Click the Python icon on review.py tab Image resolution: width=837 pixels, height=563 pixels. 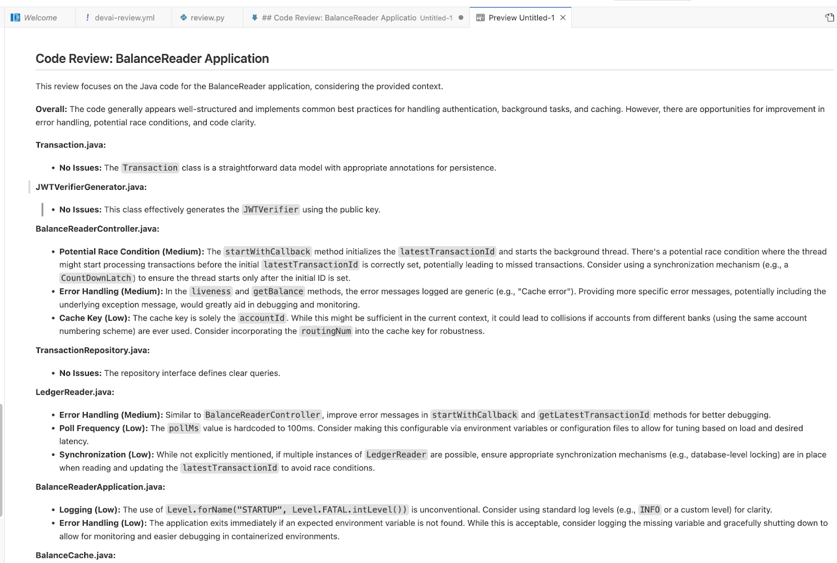tap(184, 18)
